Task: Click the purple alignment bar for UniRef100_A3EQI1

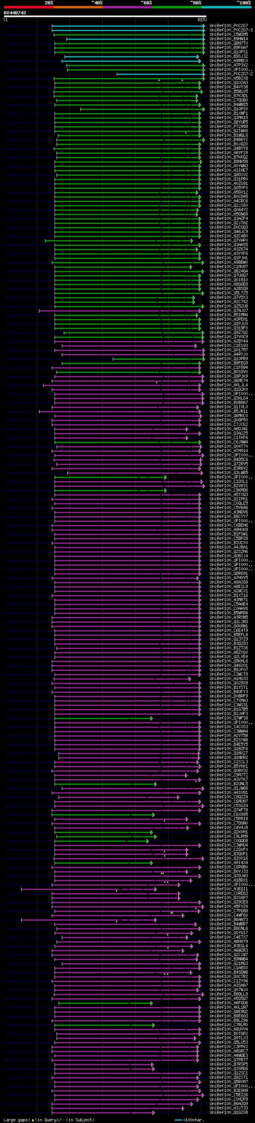Action: click(89, 889)
